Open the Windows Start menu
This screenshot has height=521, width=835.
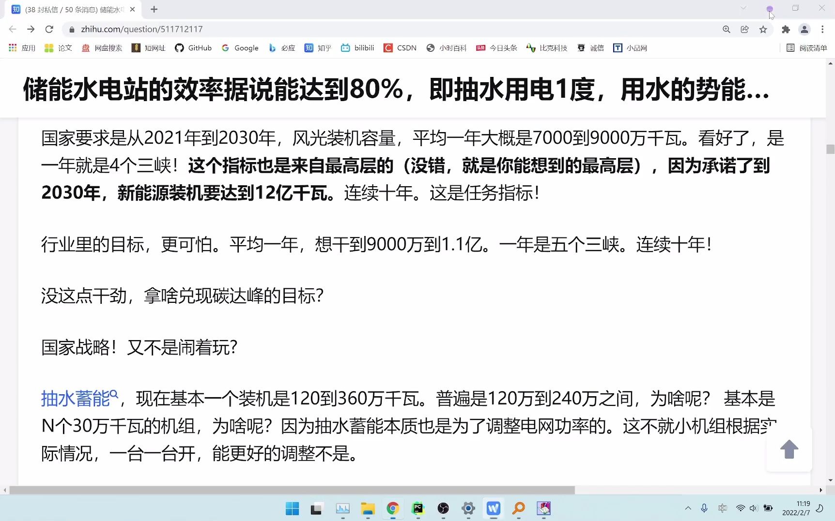coord(292,508)
